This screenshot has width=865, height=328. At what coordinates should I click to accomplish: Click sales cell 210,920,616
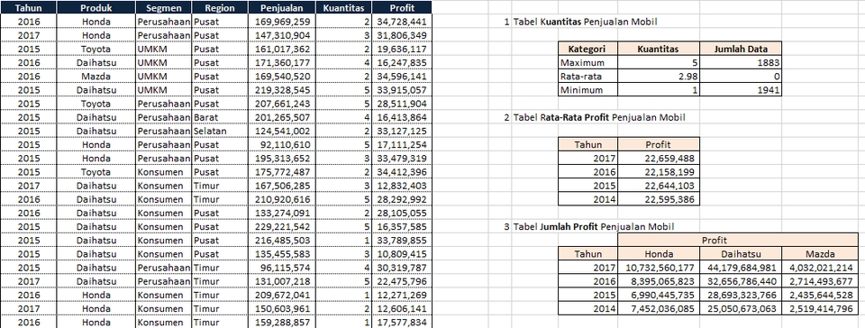[282, 199]
